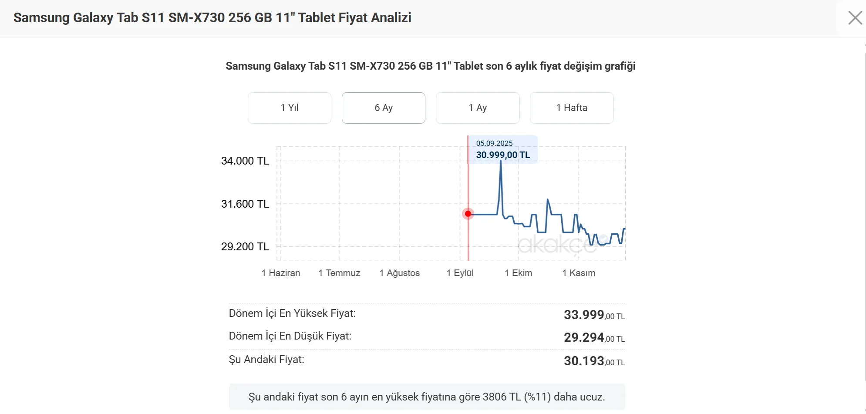Click the 3806 TL cheaper info banner

427,397
